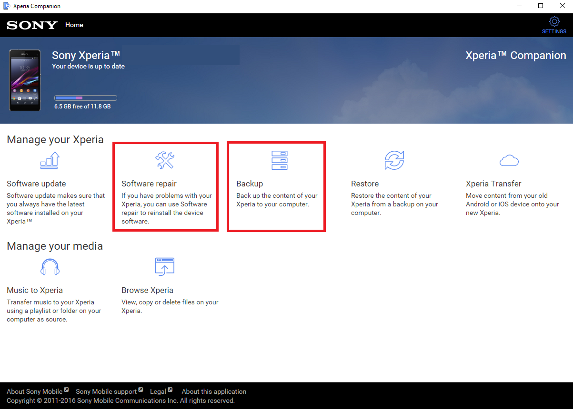Click the 'Xperia™ Companion' banner title
The image size is (573, 409).
pyautogui.click(x=516, y=55)
